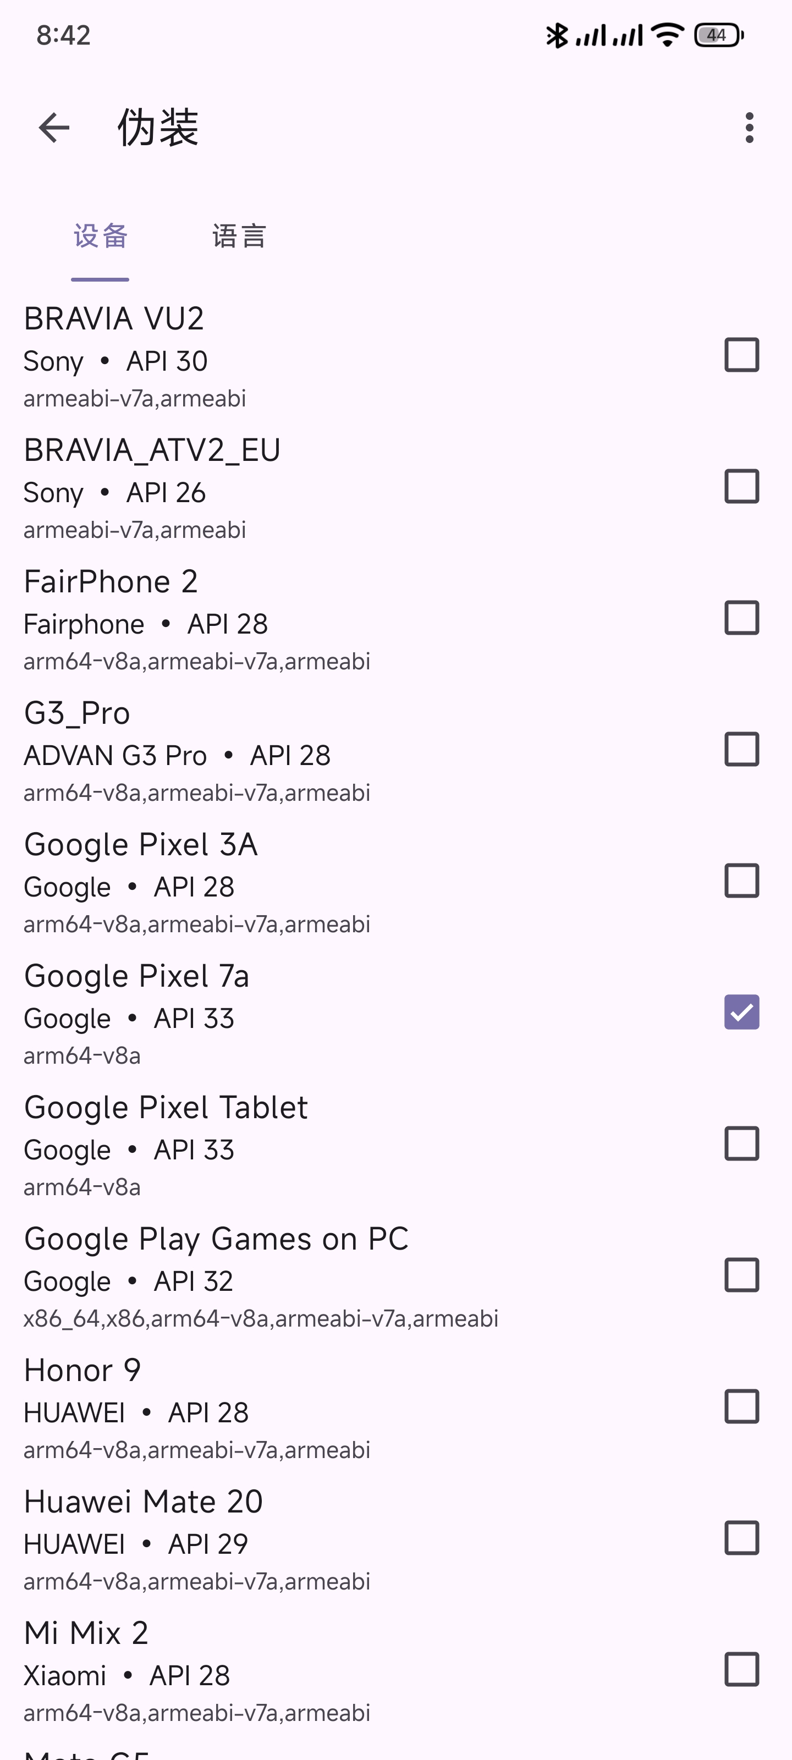Tap the 8:42 status bar clock

click(x=64, y=35)
